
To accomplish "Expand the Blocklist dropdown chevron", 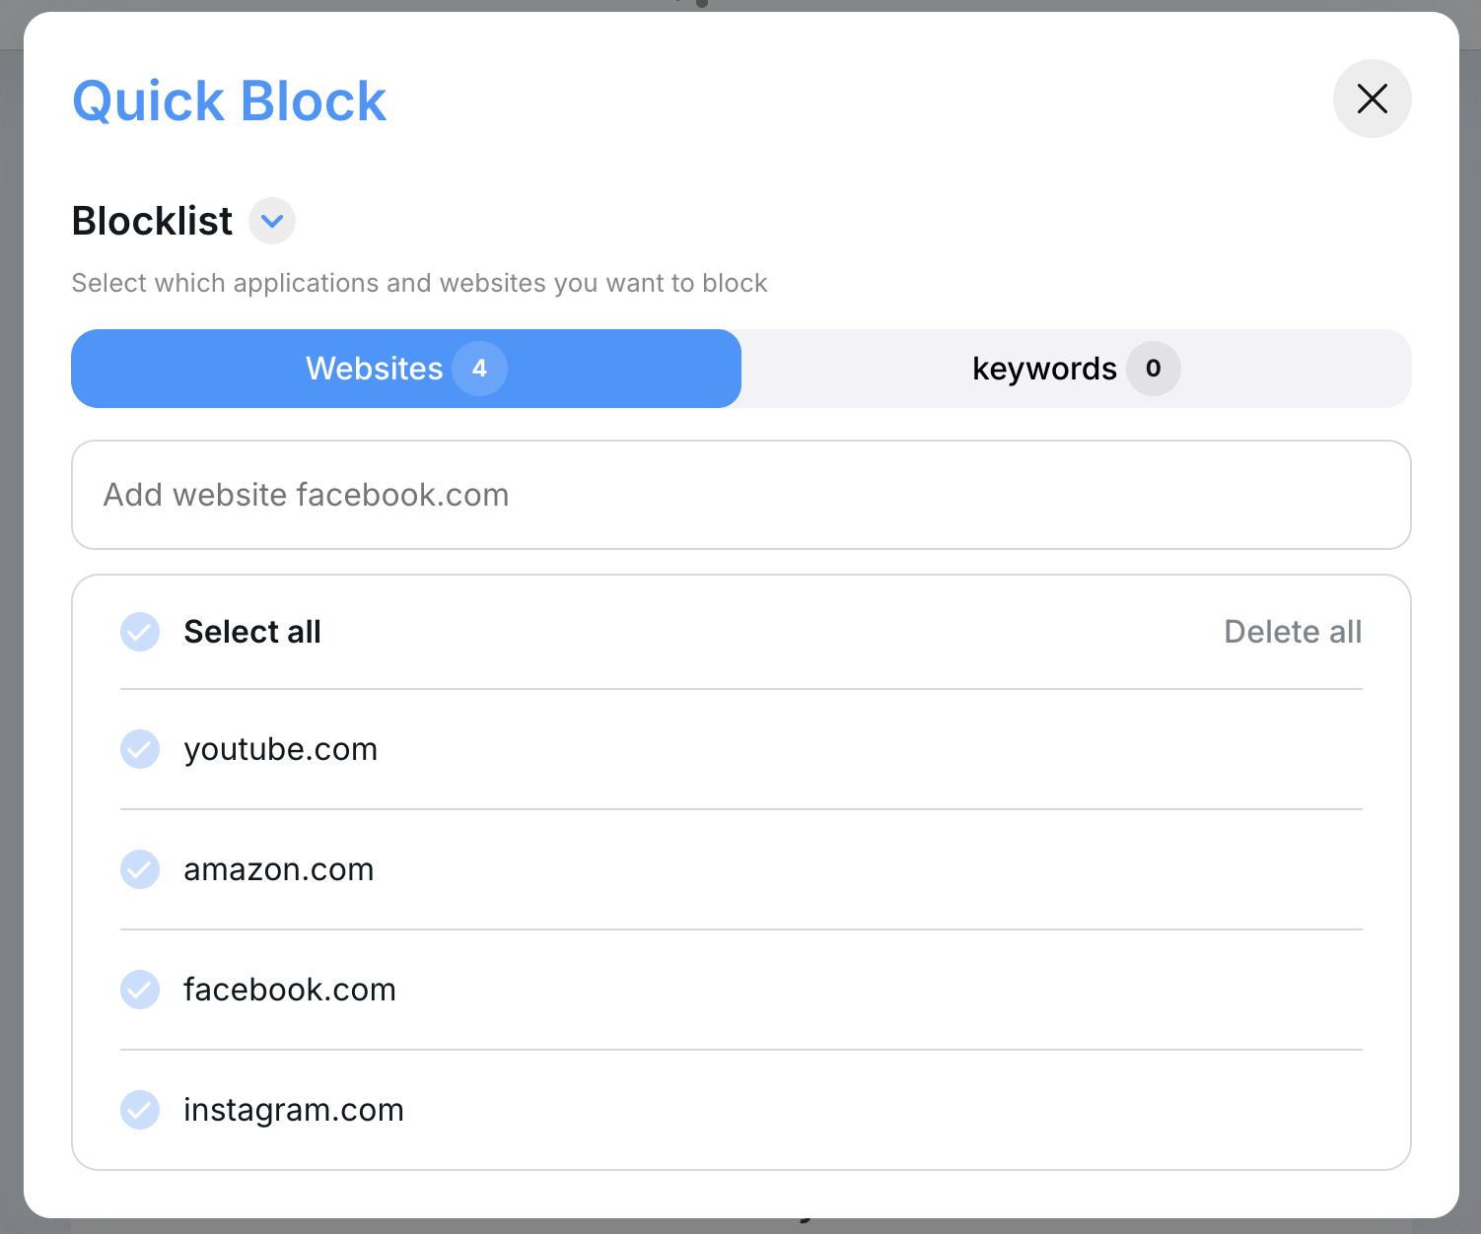I will point(272,221).
